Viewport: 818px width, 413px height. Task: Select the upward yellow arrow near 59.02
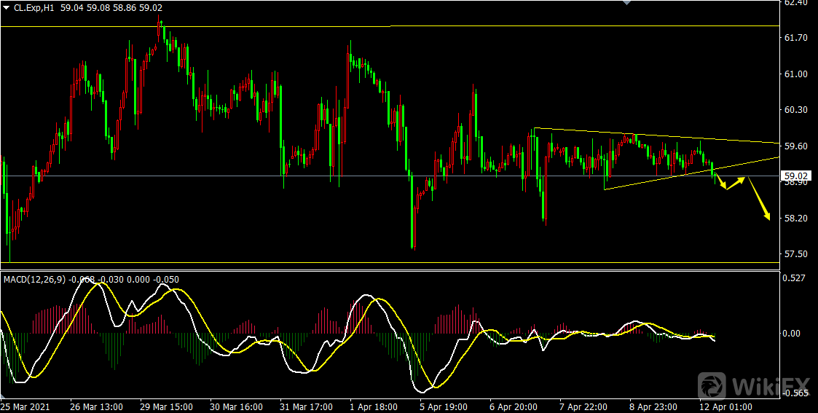point(736,183)
